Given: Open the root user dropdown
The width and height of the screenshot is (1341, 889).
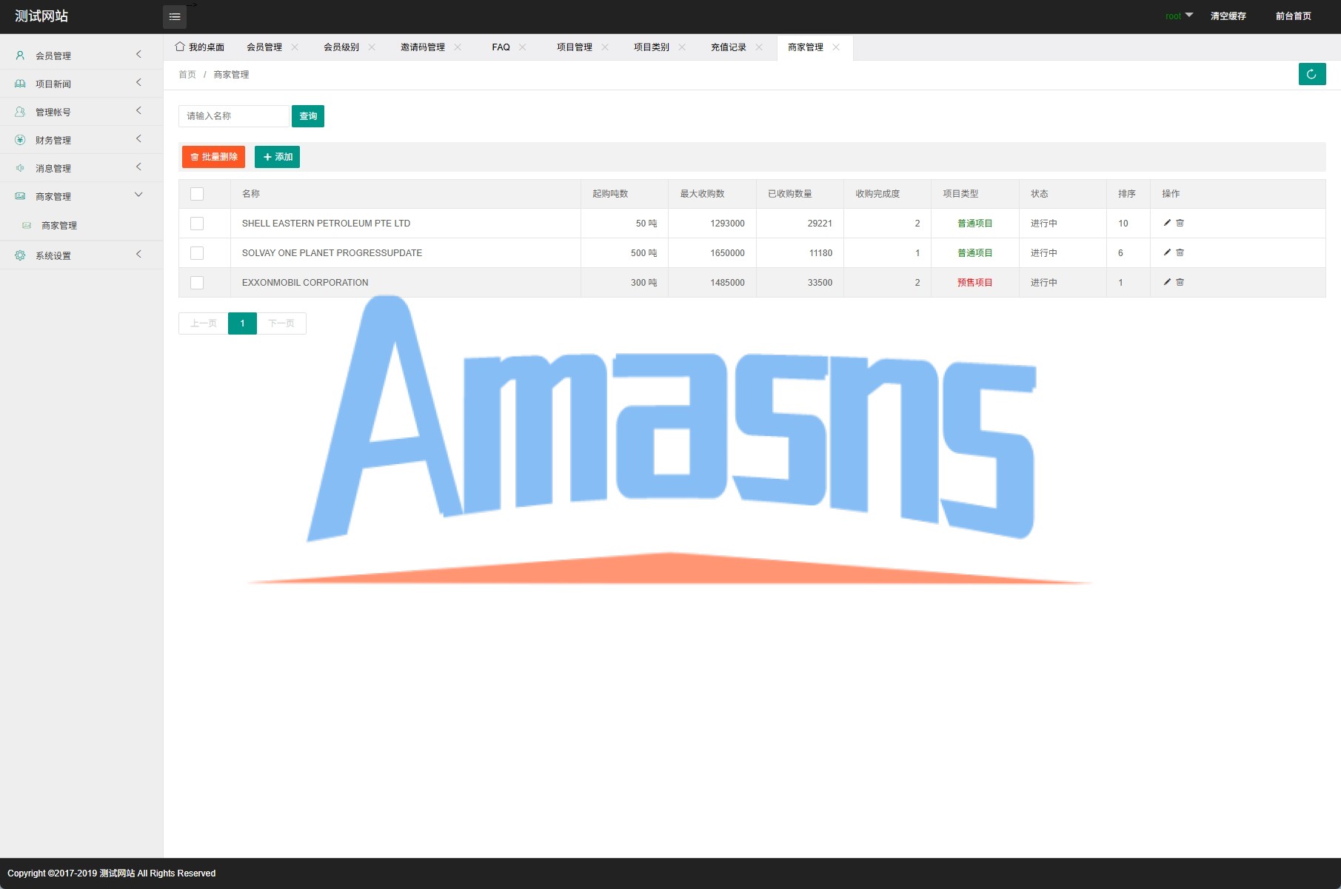Looking at the screenshot, I should [x=1179, y=16].
